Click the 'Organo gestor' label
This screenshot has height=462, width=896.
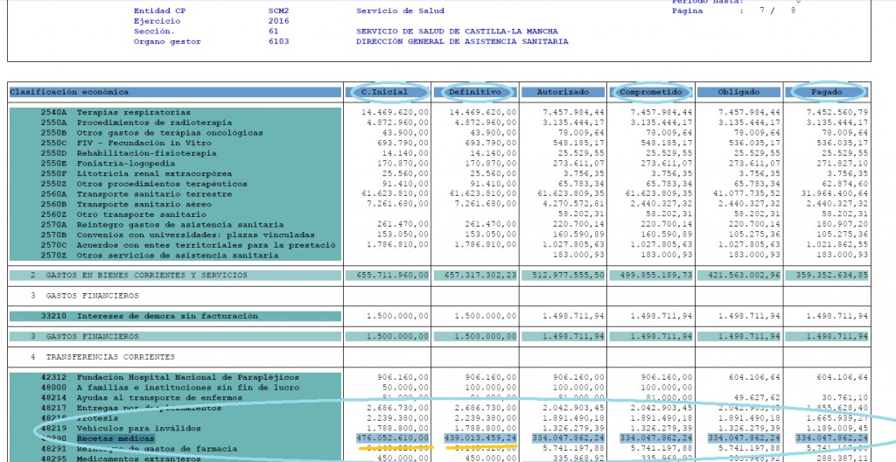click(x=167, y=42)
